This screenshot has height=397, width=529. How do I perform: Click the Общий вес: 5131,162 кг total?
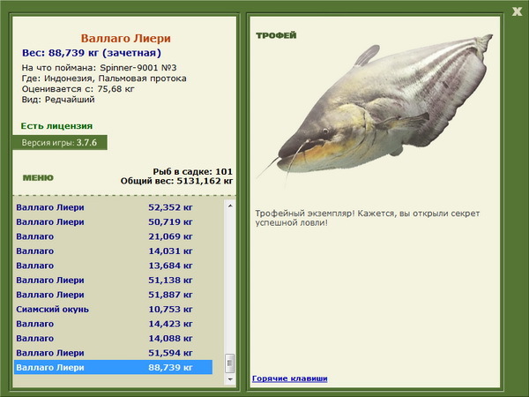coord(176,181)
